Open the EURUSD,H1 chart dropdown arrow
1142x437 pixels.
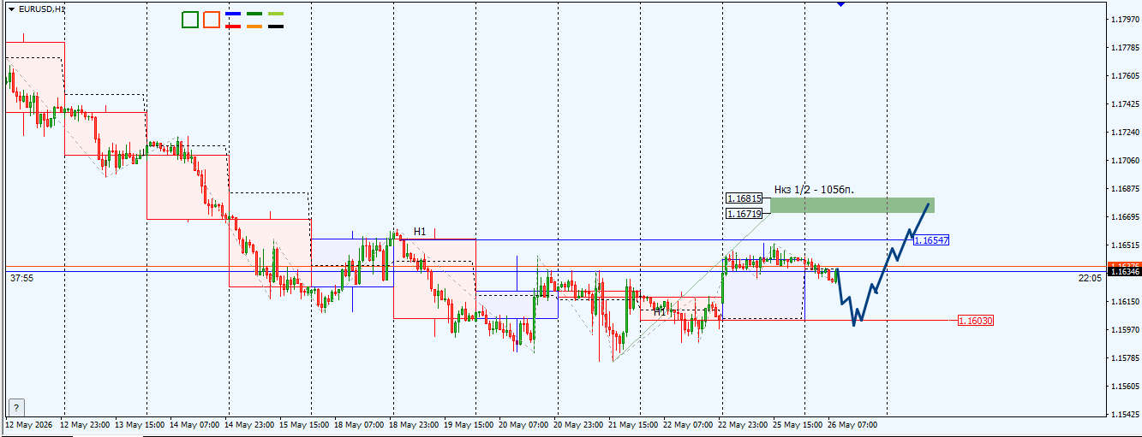click(11, 9)
